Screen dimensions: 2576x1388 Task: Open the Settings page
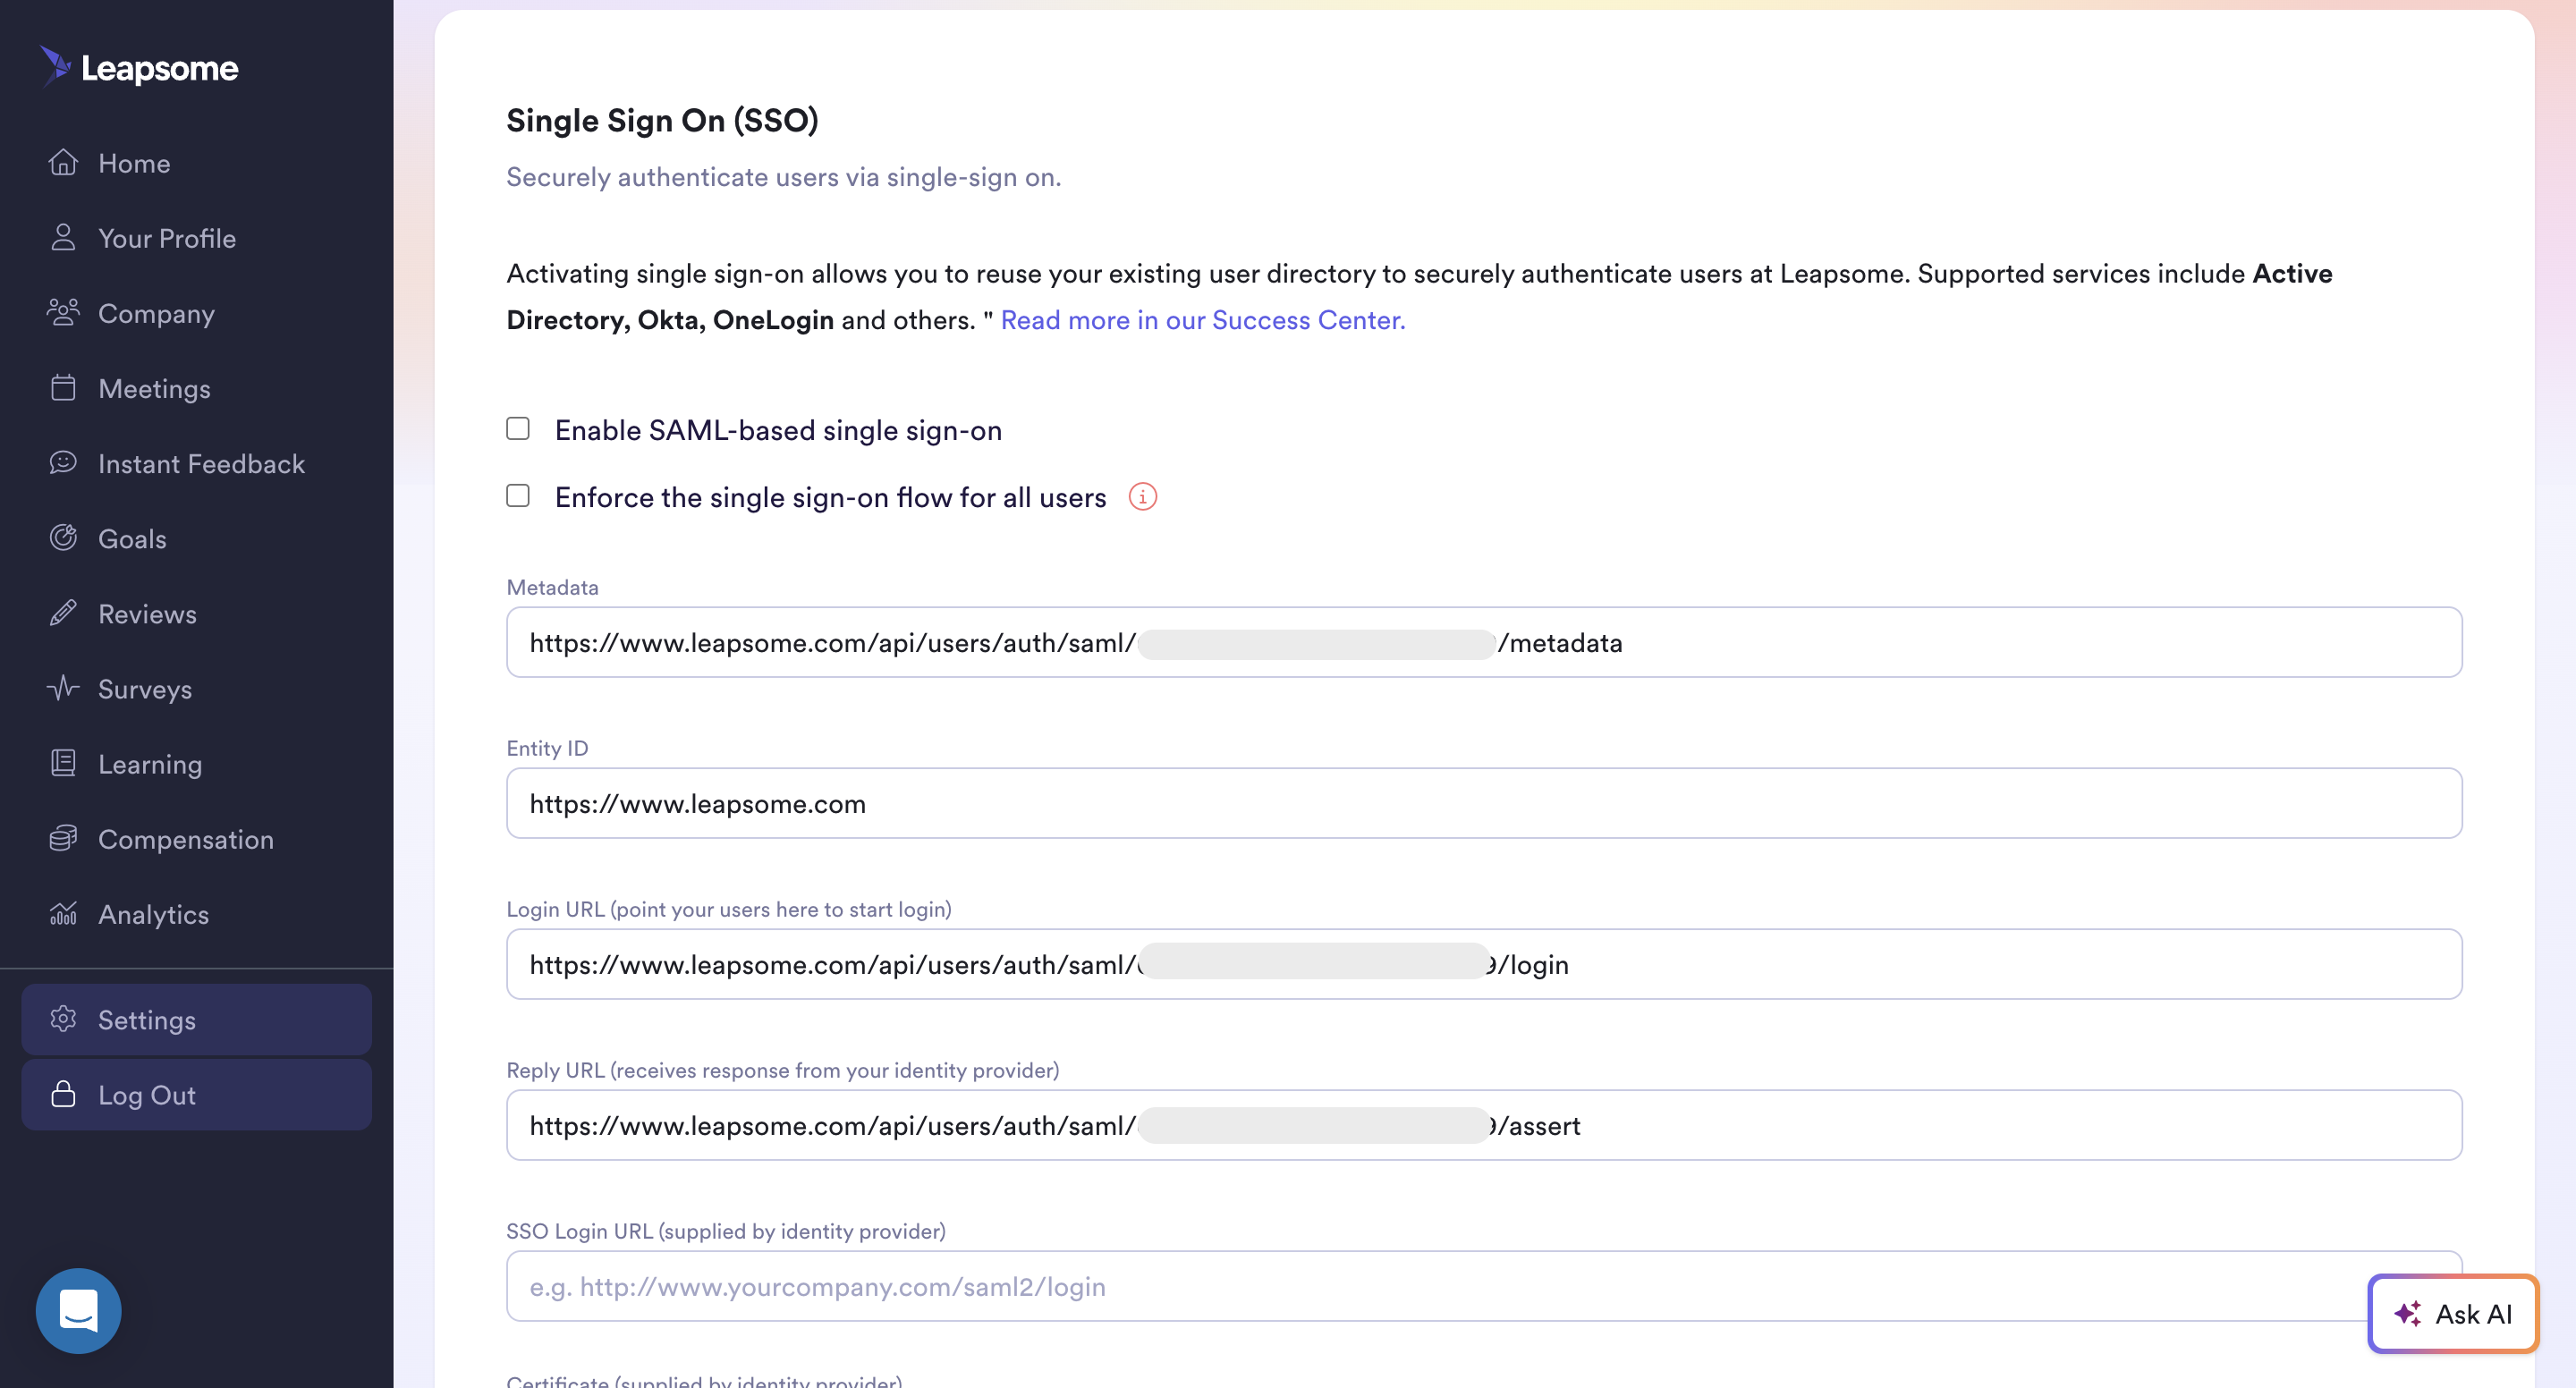pos(147,1019)
